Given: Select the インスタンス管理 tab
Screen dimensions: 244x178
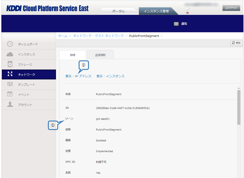Looking at the screenshot, I should [x=156, y=11].
